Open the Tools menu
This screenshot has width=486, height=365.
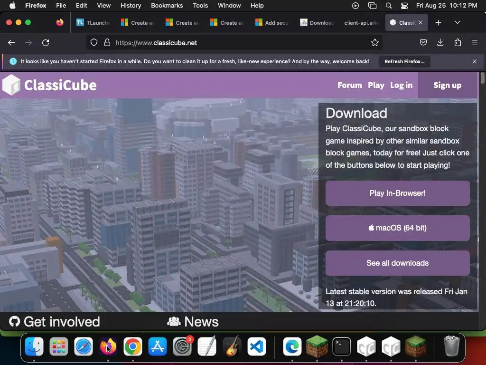coord(200,5)
